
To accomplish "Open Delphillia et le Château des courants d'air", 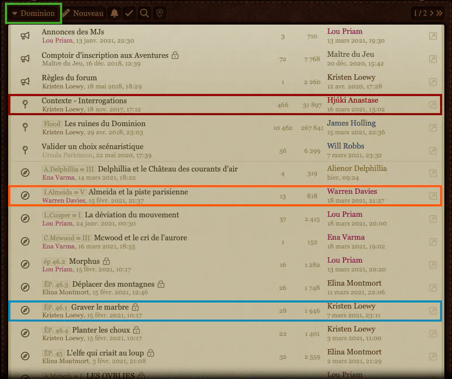I will coord(168,169).
